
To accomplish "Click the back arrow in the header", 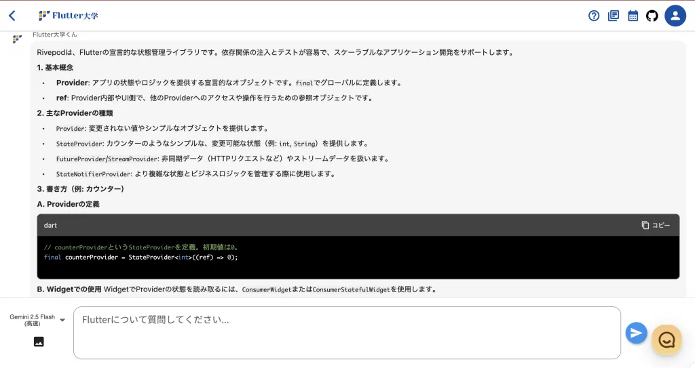I will click(12, 16).
